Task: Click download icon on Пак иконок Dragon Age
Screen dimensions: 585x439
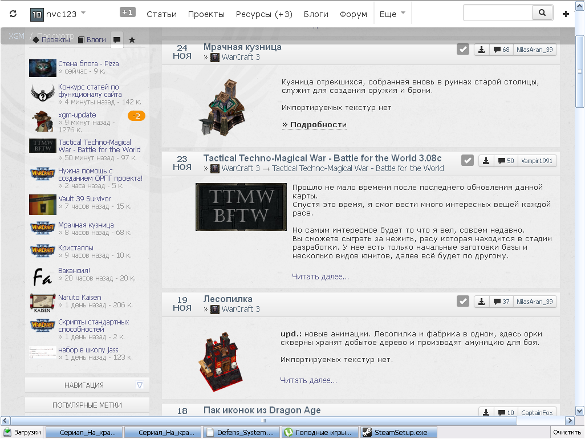Action: (x=486, y=412)
